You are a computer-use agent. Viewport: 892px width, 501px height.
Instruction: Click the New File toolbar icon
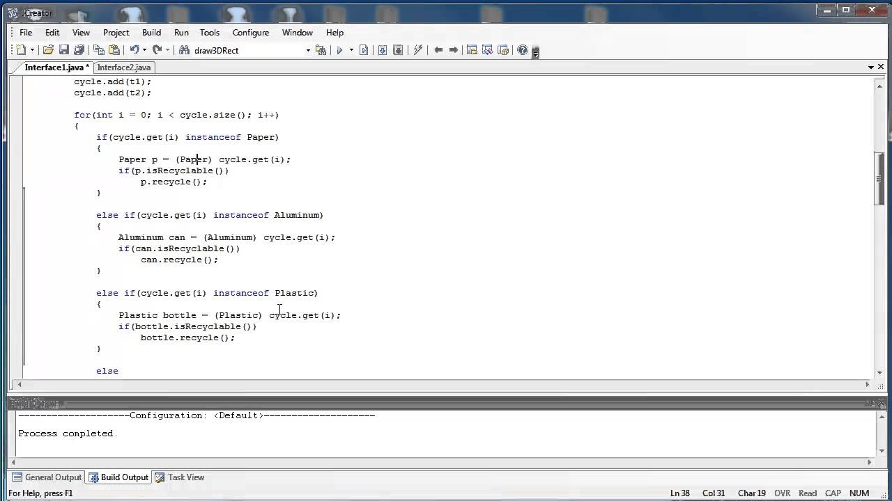[21, 50]
